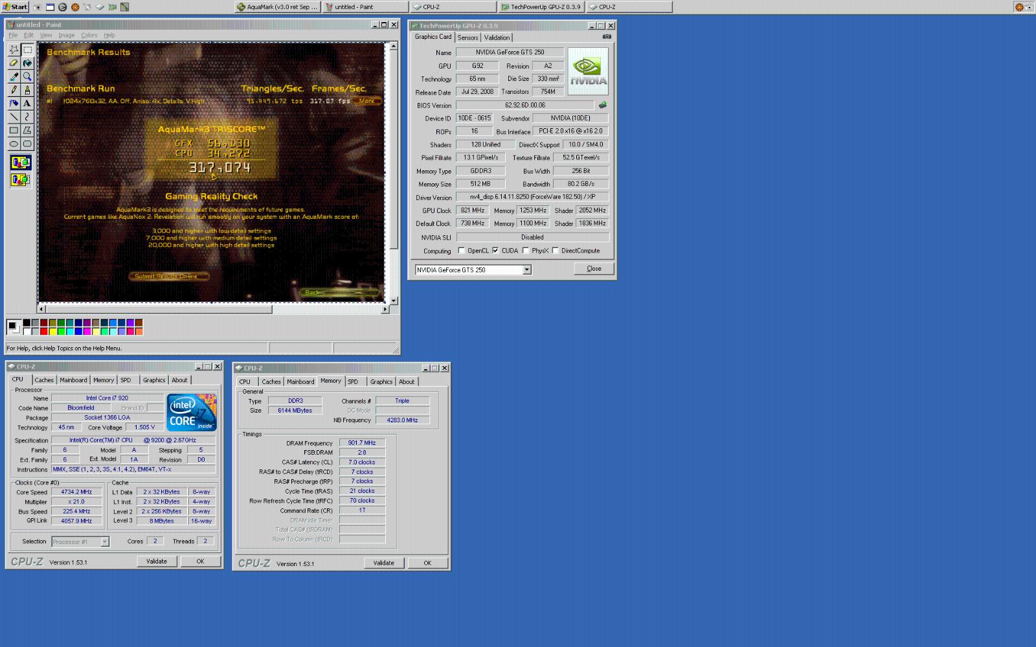Pick the bright red color swatch in Paint
The height and width of the screenshot is (647, 1036).
44,331
